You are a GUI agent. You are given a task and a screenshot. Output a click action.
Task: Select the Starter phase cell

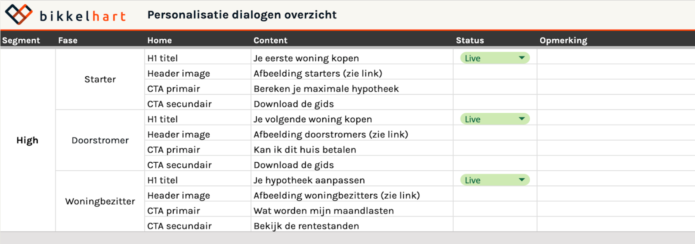(100, 79)
